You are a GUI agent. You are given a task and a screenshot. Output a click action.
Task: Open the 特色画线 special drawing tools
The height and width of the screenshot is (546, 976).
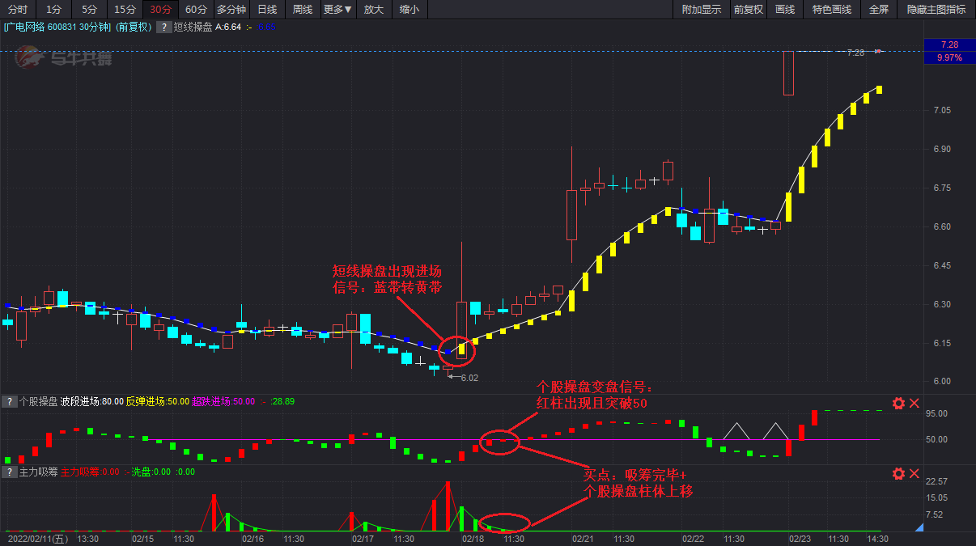[x=832, y=10]
